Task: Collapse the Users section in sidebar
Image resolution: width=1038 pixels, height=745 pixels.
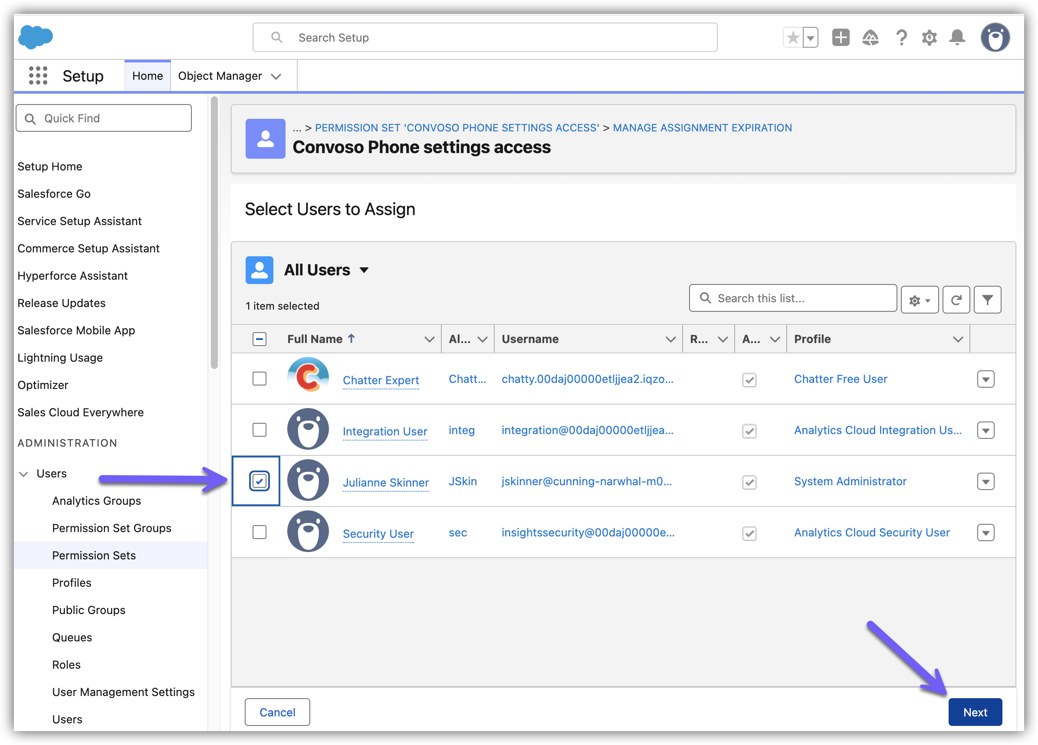Action: pos(24,474)
